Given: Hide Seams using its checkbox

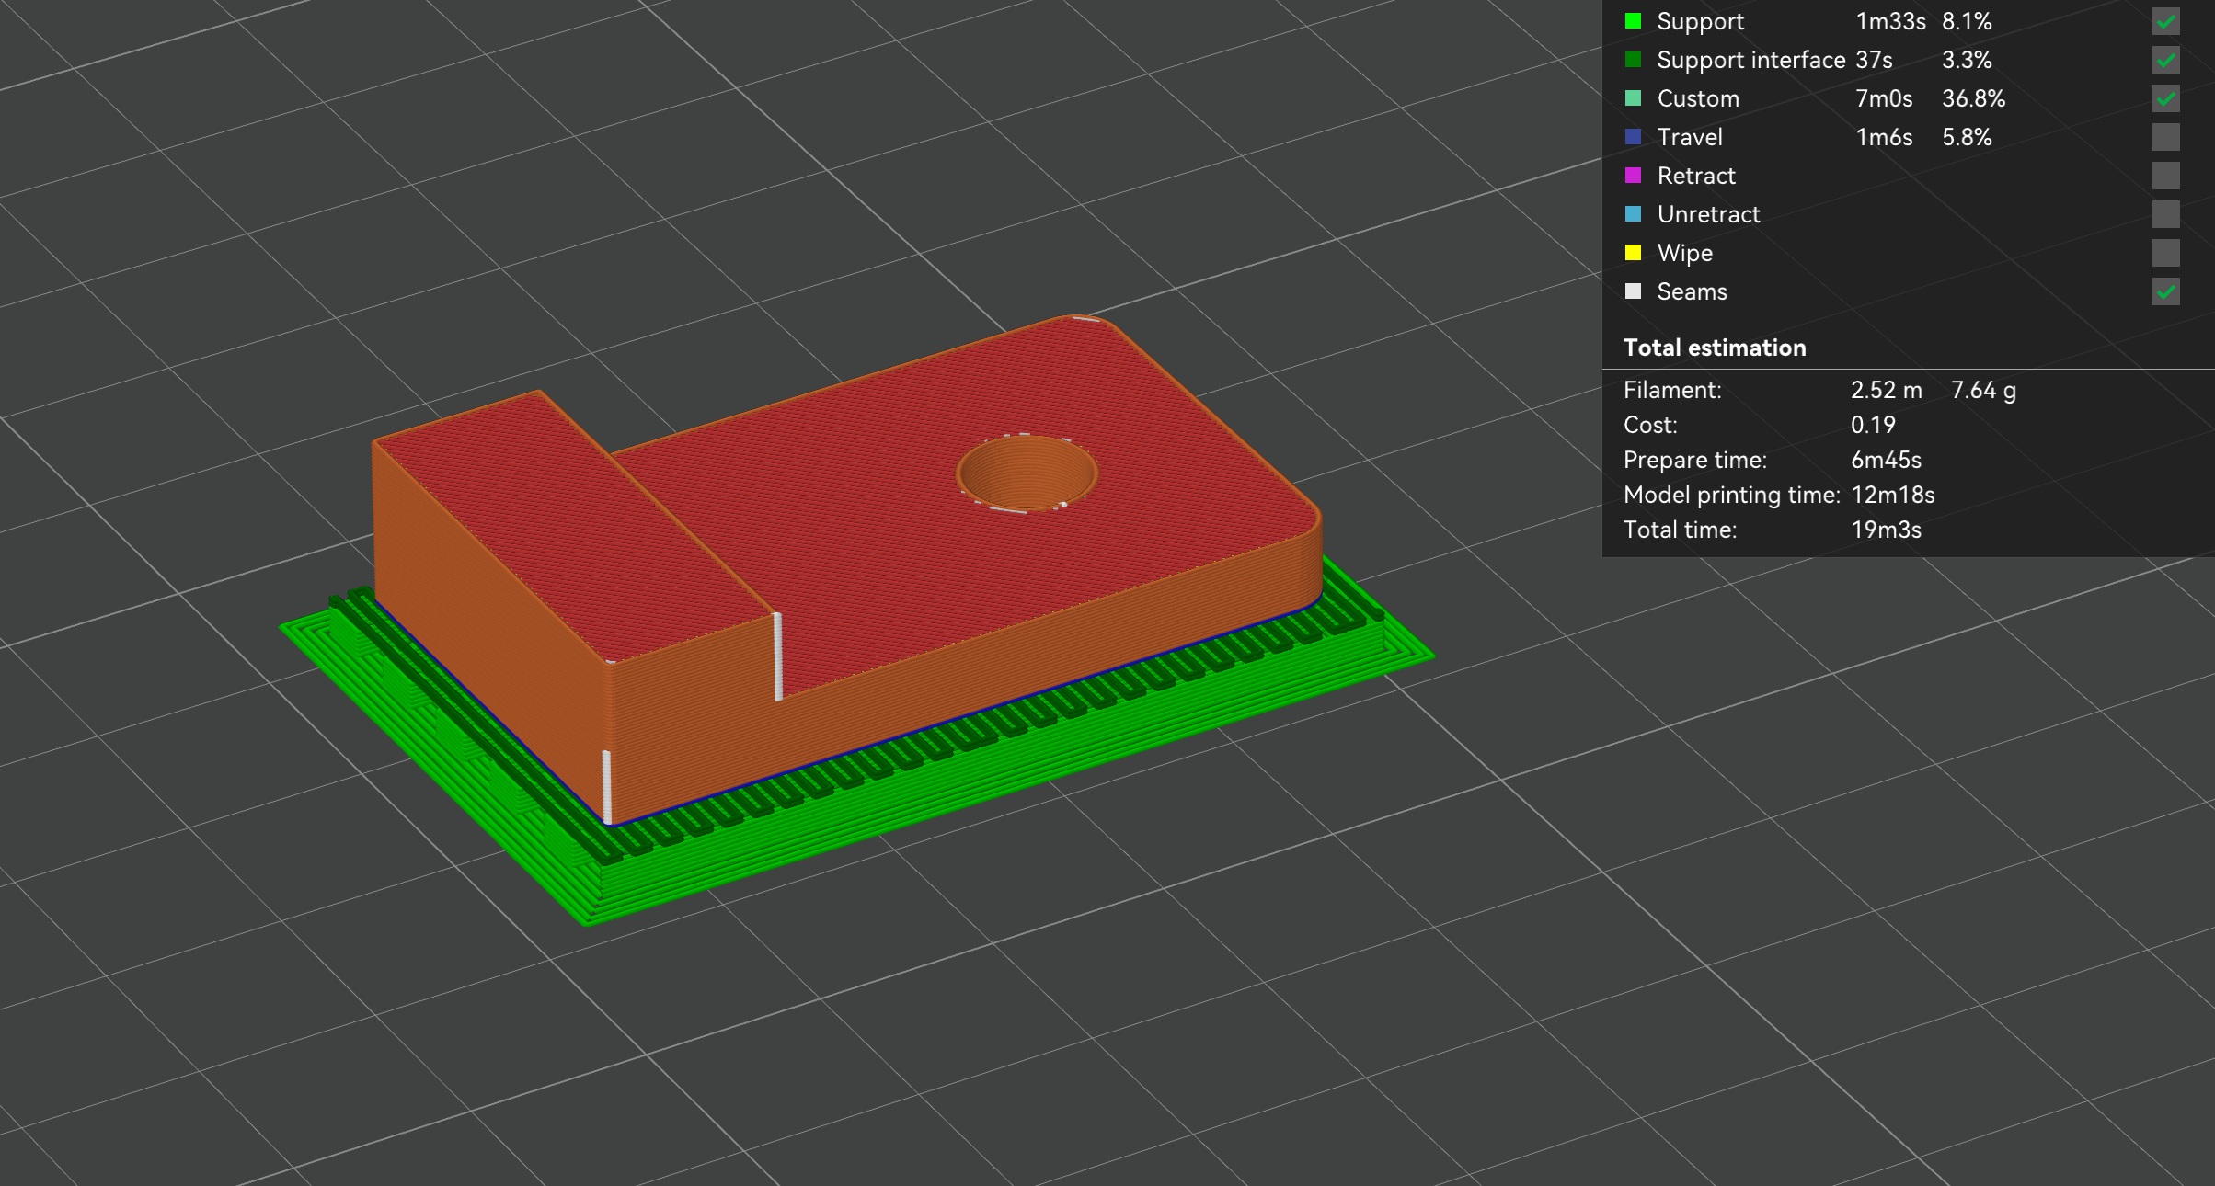Looking at the screenshot, I should click(x=2165, y=291).
